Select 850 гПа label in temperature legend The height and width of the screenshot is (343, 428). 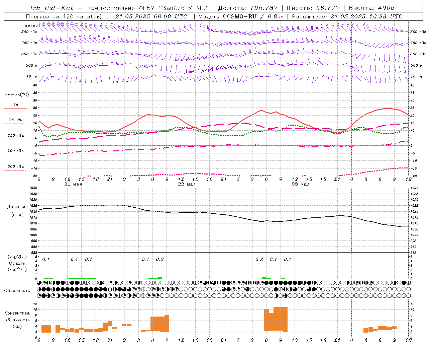[x=16, y=136]
